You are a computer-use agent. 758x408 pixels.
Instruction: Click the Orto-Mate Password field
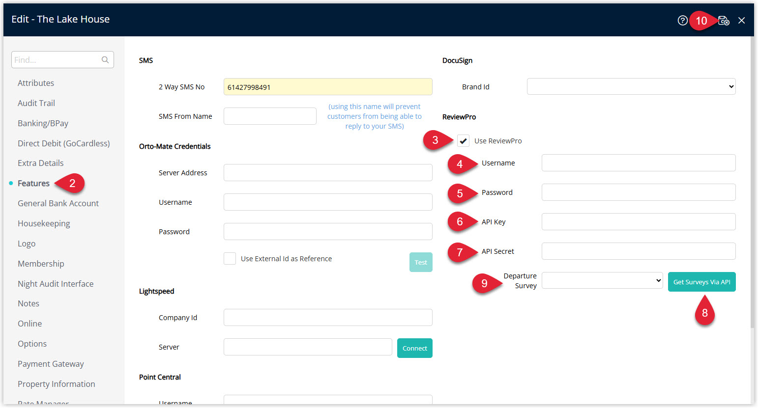328,232
